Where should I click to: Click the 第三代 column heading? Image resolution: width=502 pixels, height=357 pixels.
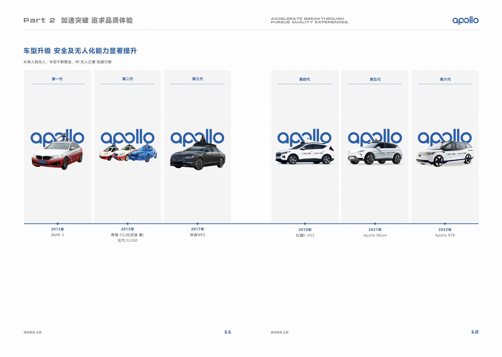point(197,79)
